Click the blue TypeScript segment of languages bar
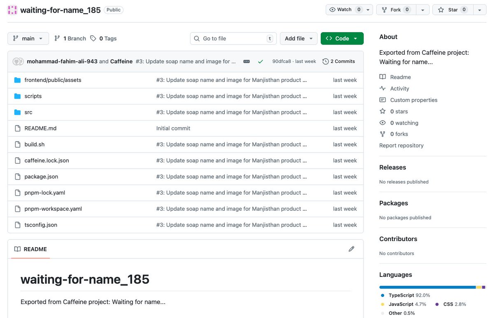The image size is (494, 318). [x=428, y=287]
